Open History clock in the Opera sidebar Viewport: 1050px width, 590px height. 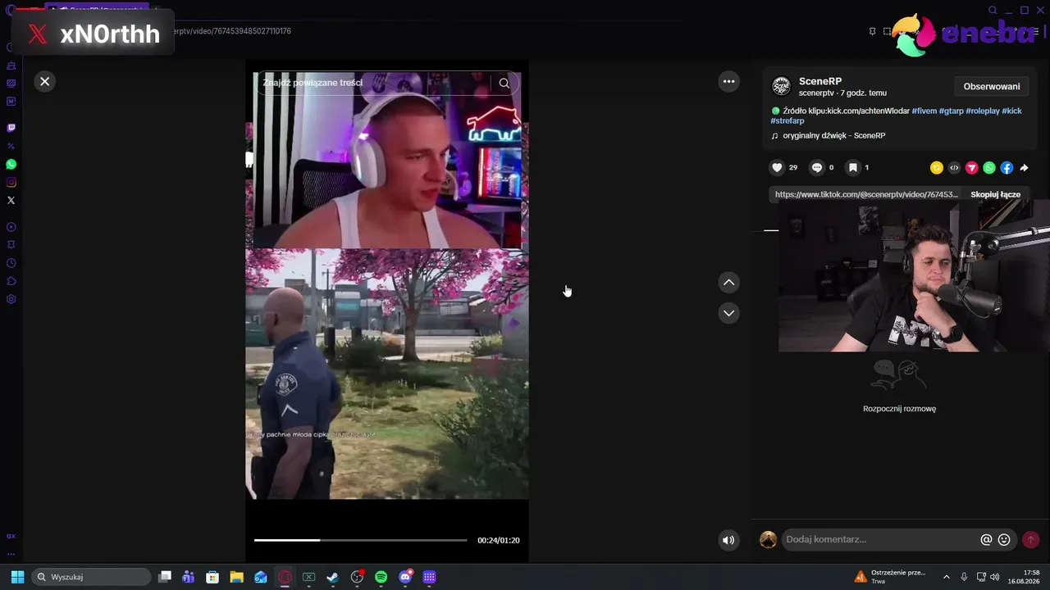click(11, 263)
